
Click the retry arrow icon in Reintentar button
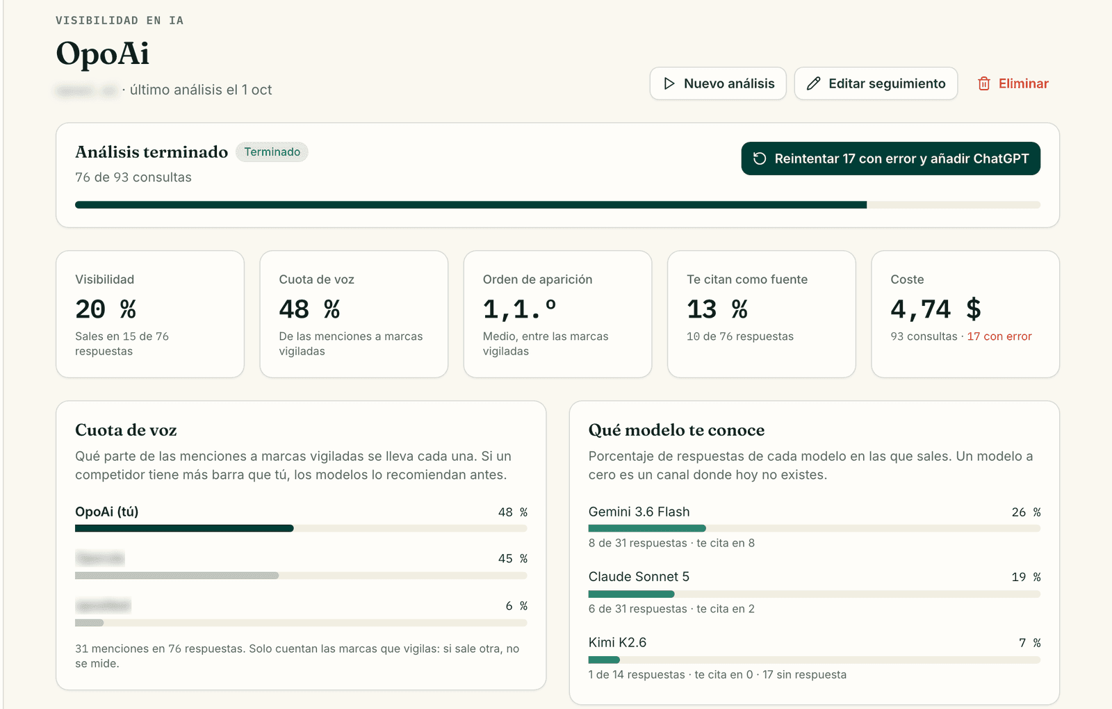[x=760, y=158]
